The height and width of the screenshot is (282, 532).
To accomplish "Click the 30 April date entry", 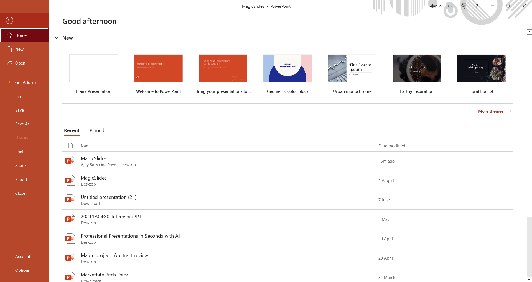I will [x=385, y=239].
